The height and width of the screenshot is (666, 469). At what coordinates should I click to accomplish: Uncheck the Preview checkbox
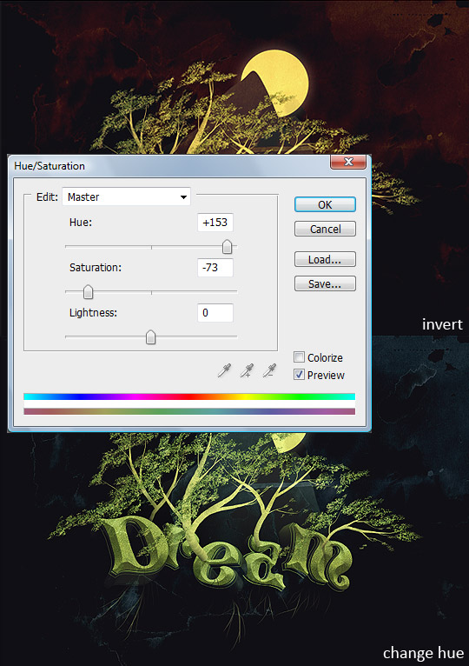point(299,374)
